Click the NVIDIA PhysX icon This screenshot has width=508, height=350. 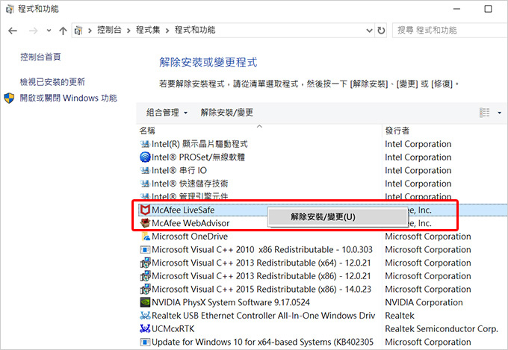point(145,302)
